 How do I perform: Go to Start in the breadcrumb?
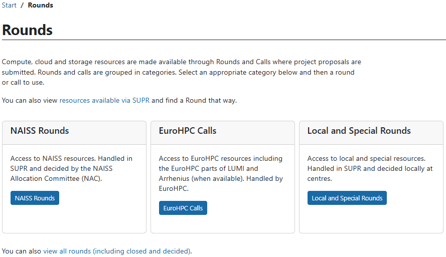[x=9, y=6]
